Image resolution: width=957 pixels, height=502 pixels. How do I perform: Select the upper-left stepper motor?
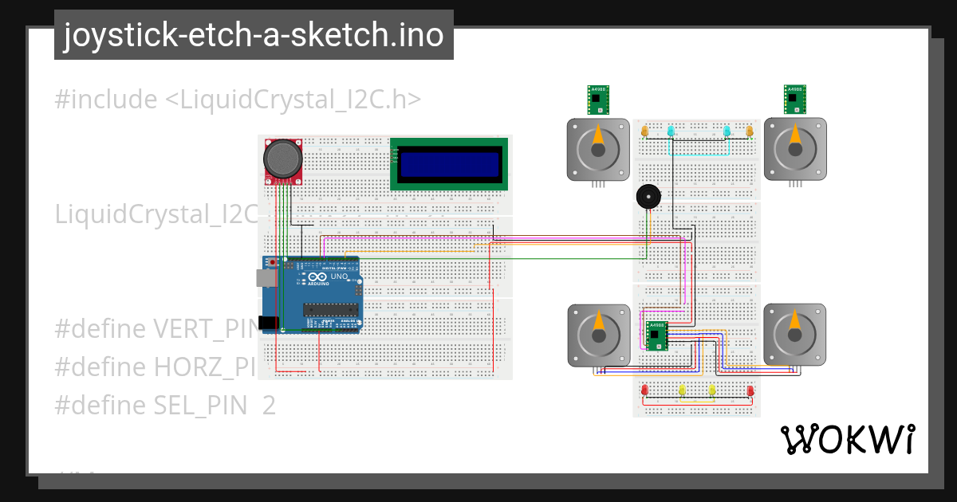tap(597, 149)
